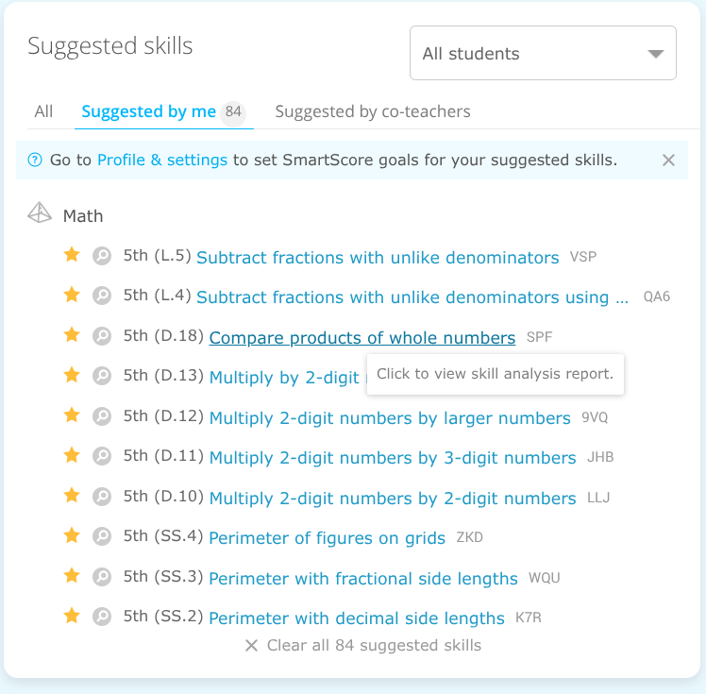This screenshot has width=706, height=694.
Task: Click the dropdown arrow in students selector
Action: [656, 54]
